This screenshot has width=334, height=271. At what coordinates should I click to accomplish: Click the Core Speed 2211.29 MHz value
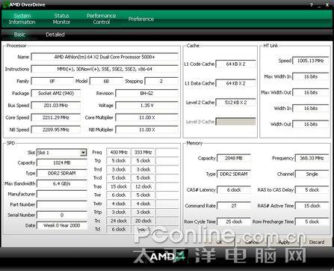56,118
